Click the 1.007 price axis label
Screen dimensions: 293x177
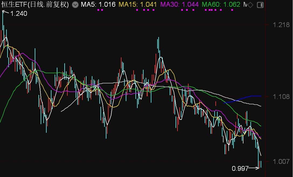pos(281,161)
